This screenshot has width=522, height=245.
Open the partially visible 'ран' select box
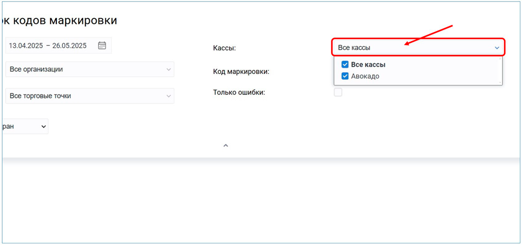tap(25, 126)
